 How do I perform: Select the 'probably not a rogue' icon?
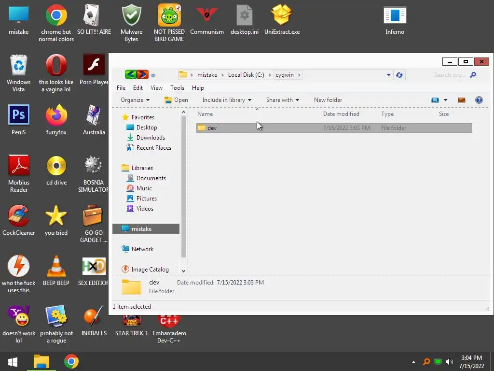coord(56,325)
